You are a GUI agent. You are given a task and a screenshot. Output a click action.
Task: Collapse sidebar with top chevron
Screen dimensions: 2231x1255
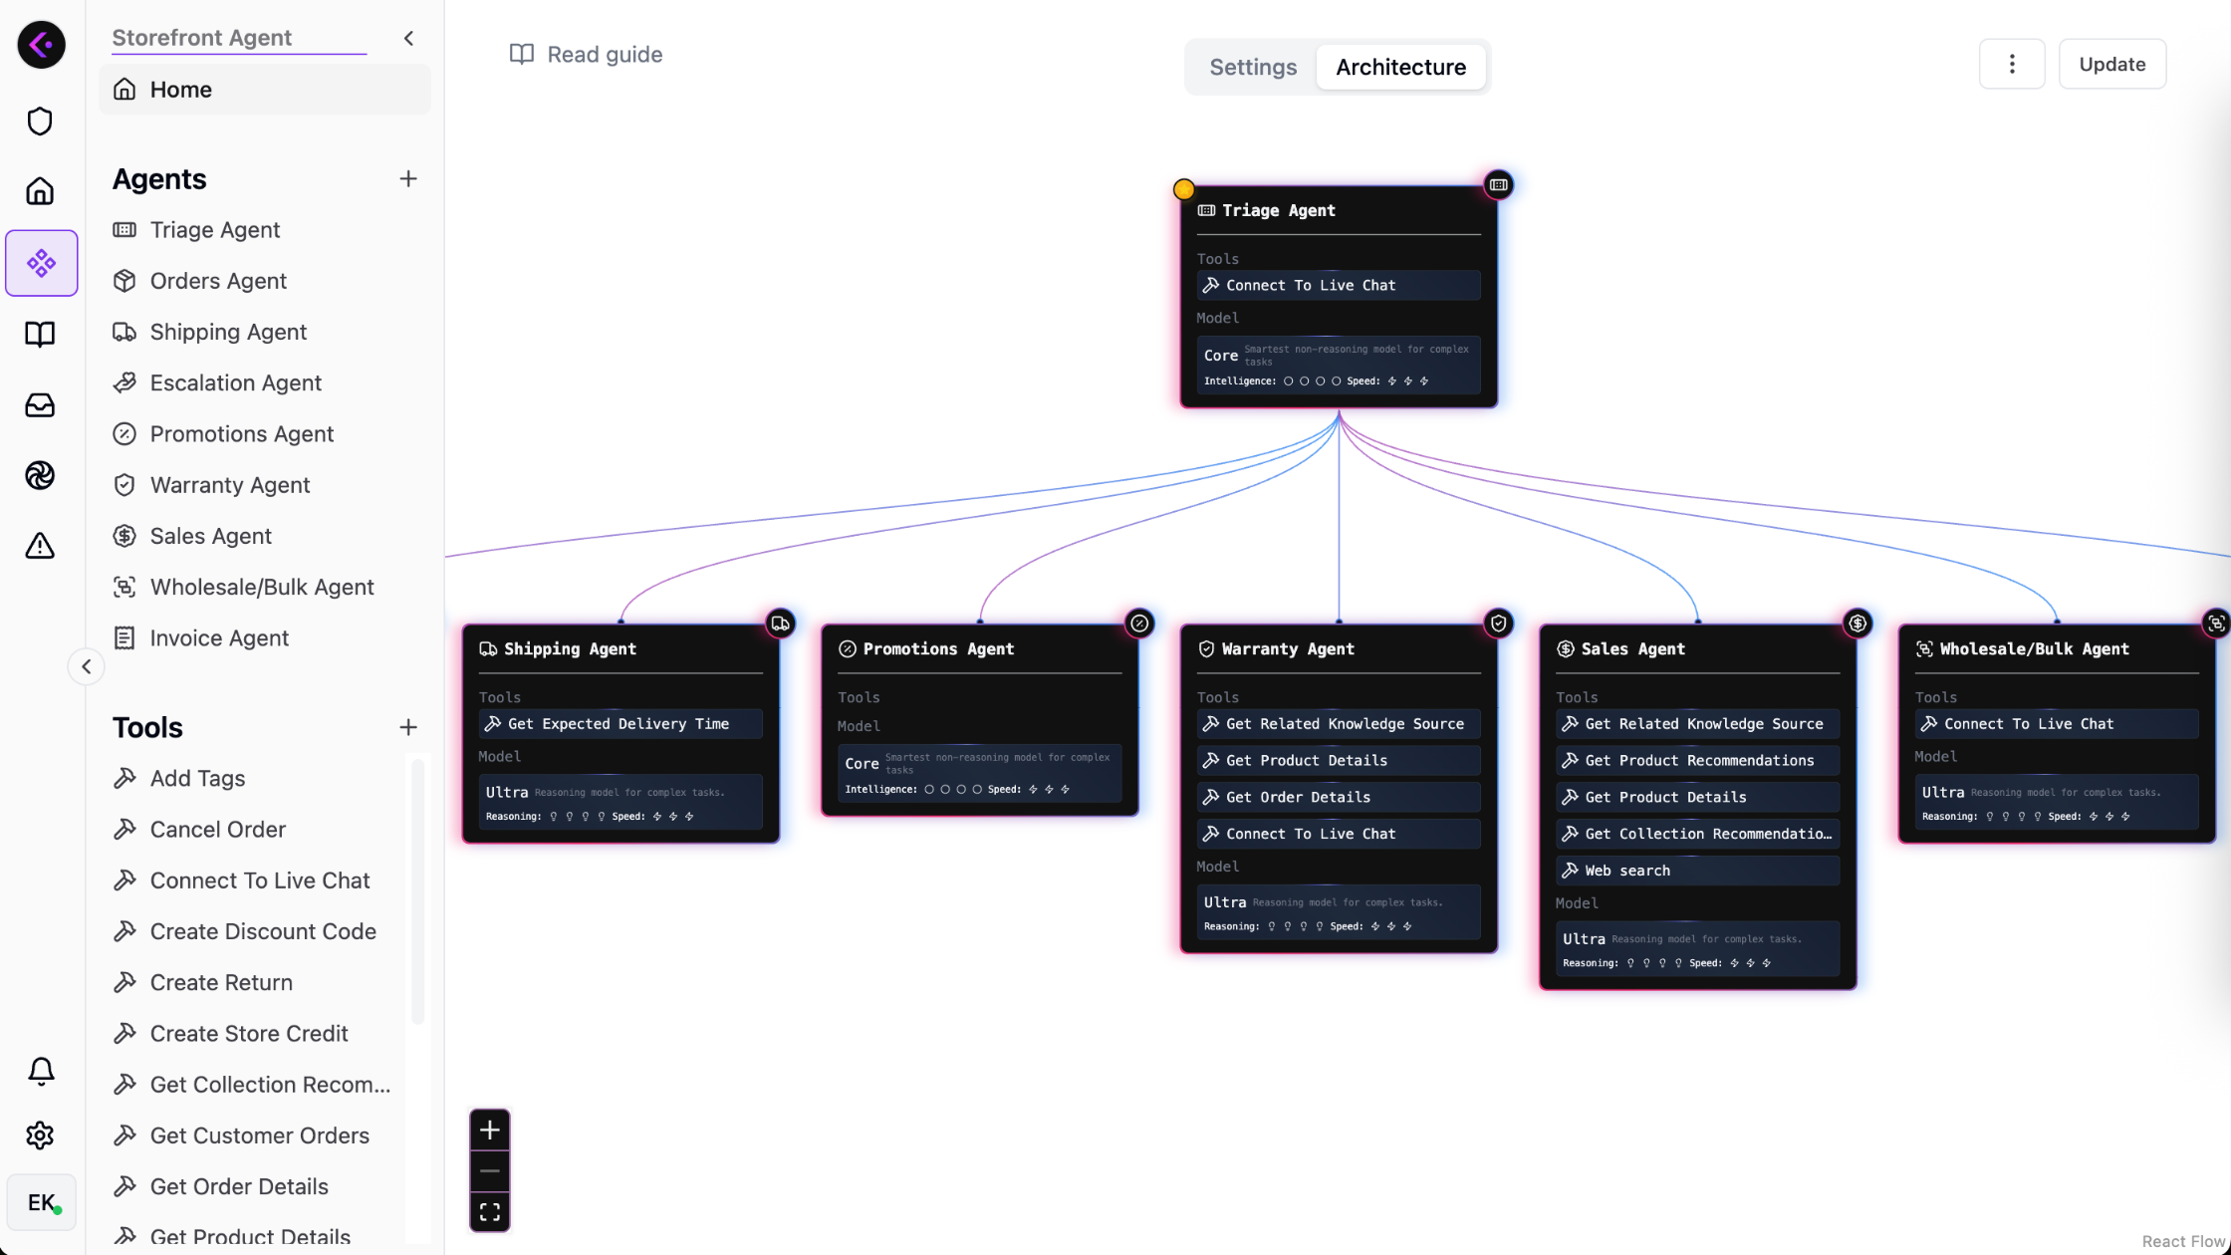(x=408, y=38)
